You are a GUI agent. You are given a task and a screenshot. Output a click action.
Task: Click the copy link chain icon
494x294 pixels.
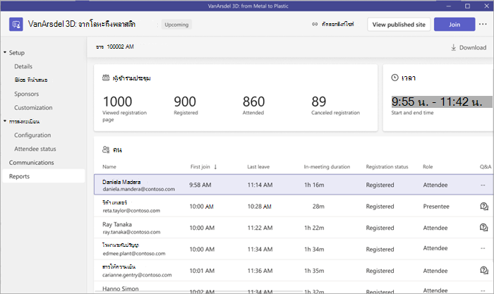[315, 24]
